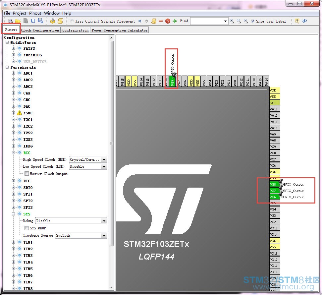Image resolution: width=322 pixels, height=295 pixels.
Task: Click the pushpin icon on pin PG8
Action: click(281, 181)
